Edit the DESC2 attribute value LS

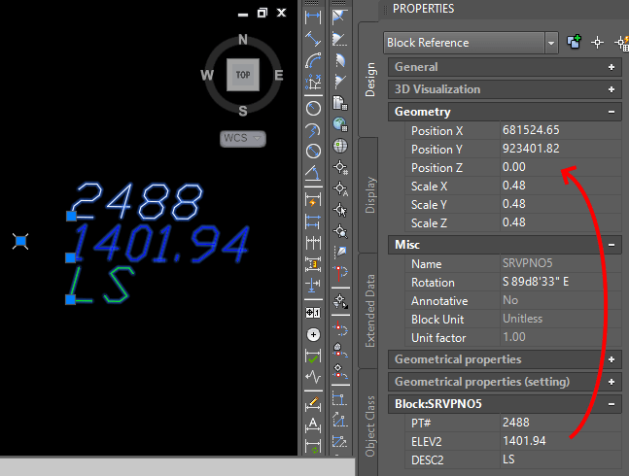click(560, 459)
